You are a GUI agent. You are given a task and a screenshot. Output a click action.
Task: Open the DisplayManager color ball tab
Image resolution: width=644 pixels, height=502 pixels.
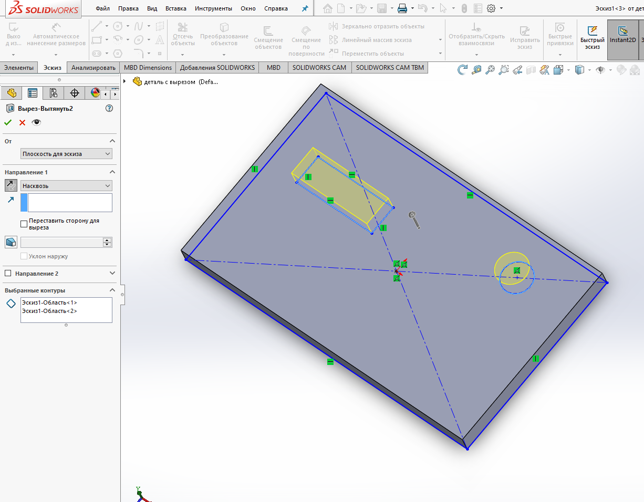tap(95, 93)
